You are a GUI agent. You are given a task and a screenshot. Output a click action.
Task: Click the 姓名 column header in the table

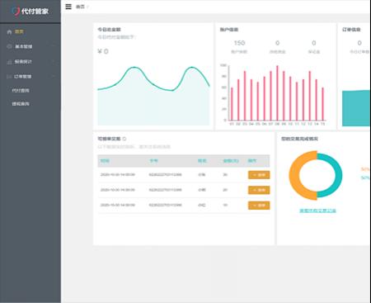(x=202, y=161)
